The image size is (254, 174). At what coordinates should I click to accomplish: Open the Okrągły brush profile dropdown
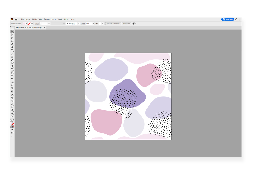pos(78,24)
